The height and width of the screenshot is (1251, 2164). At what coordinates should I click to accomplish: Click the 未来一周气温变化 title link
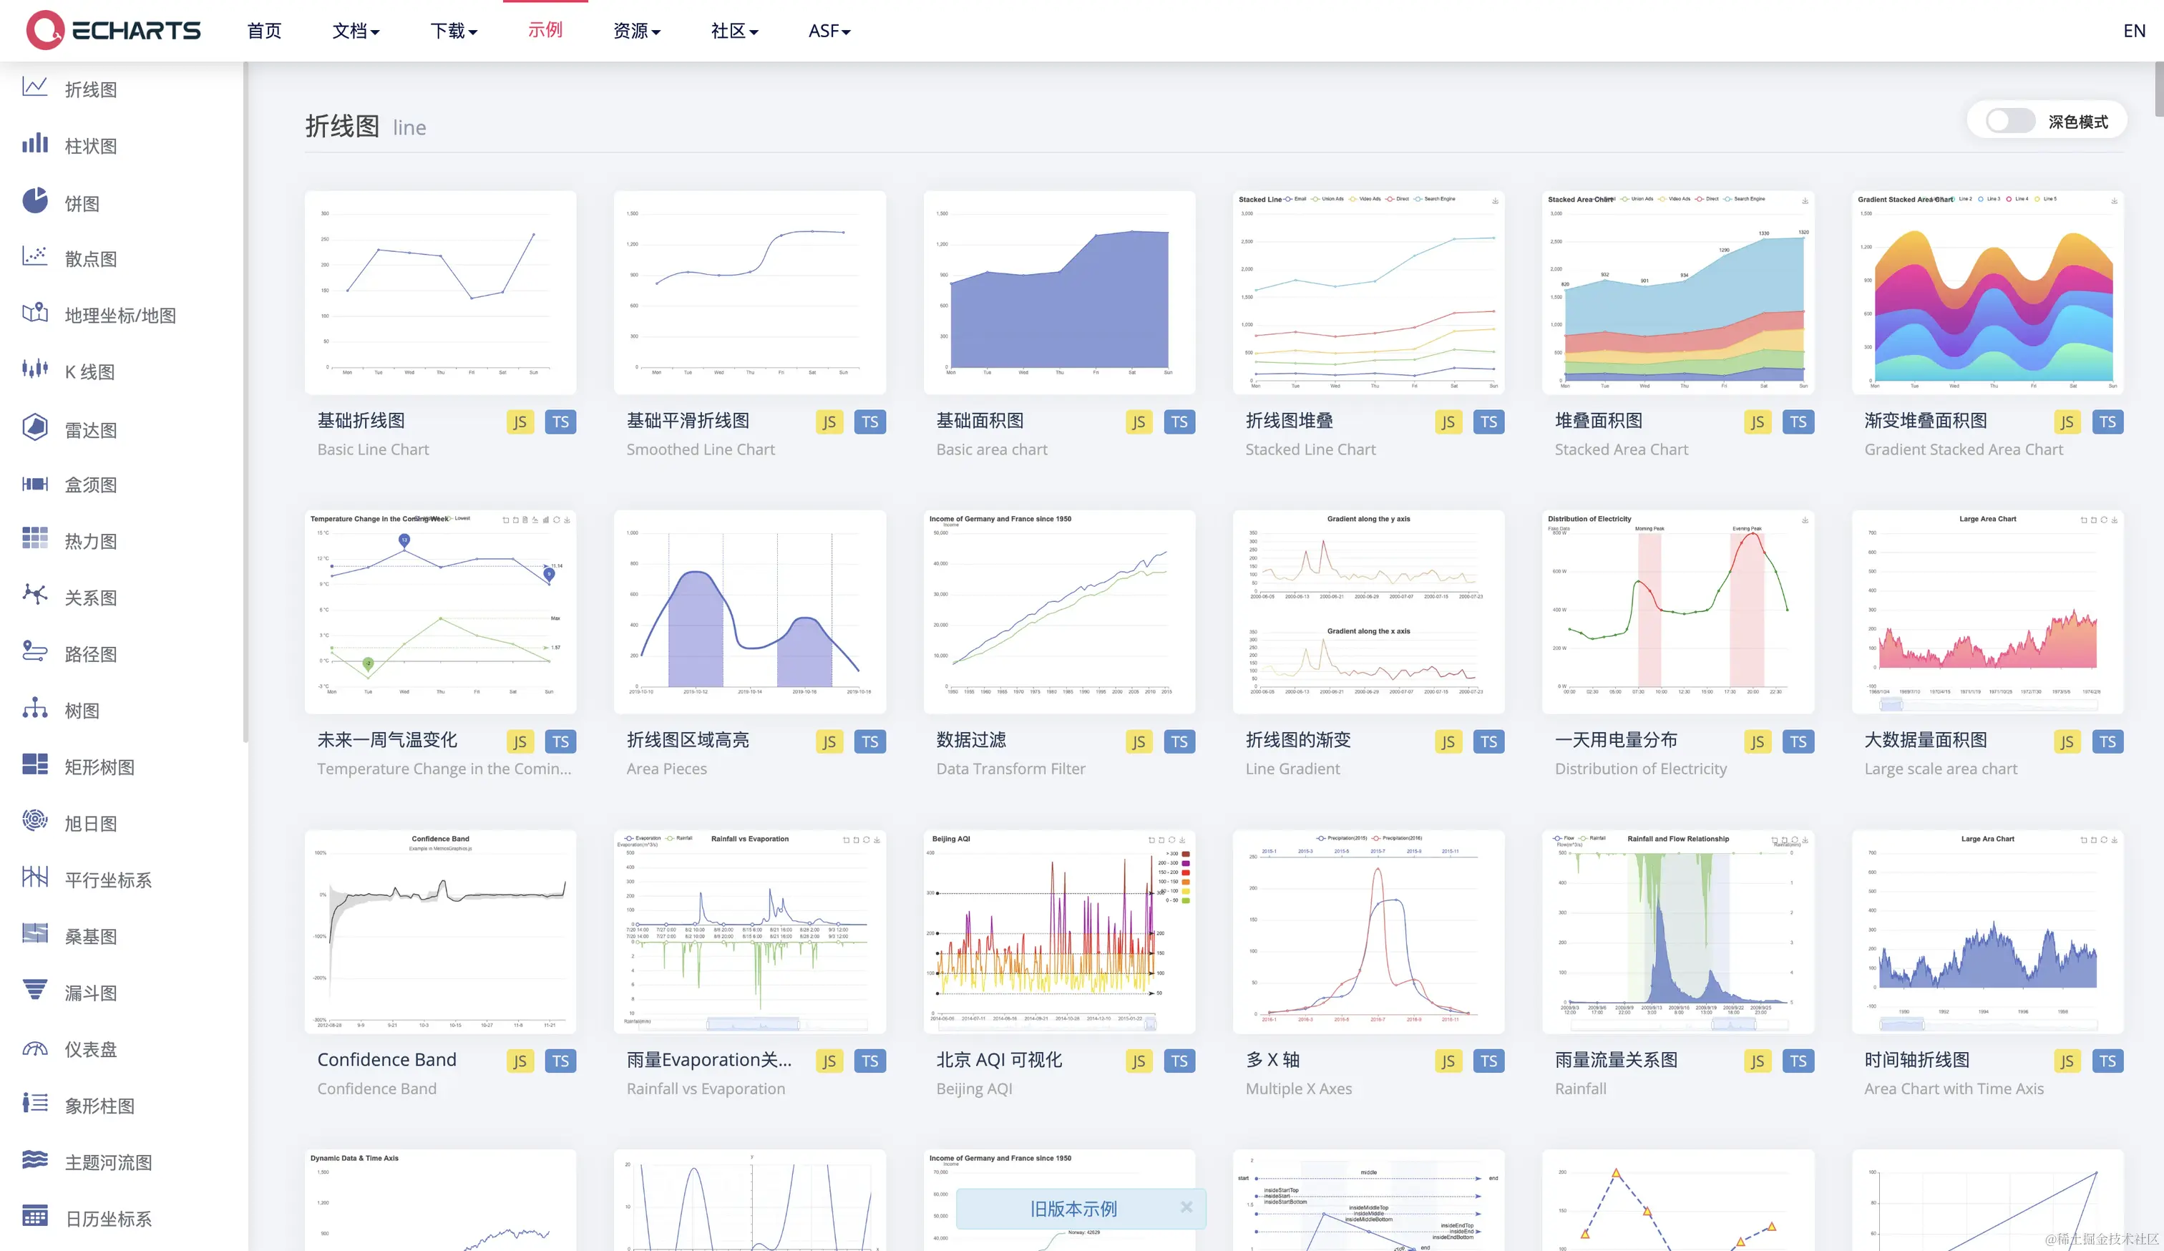(387, 740)
